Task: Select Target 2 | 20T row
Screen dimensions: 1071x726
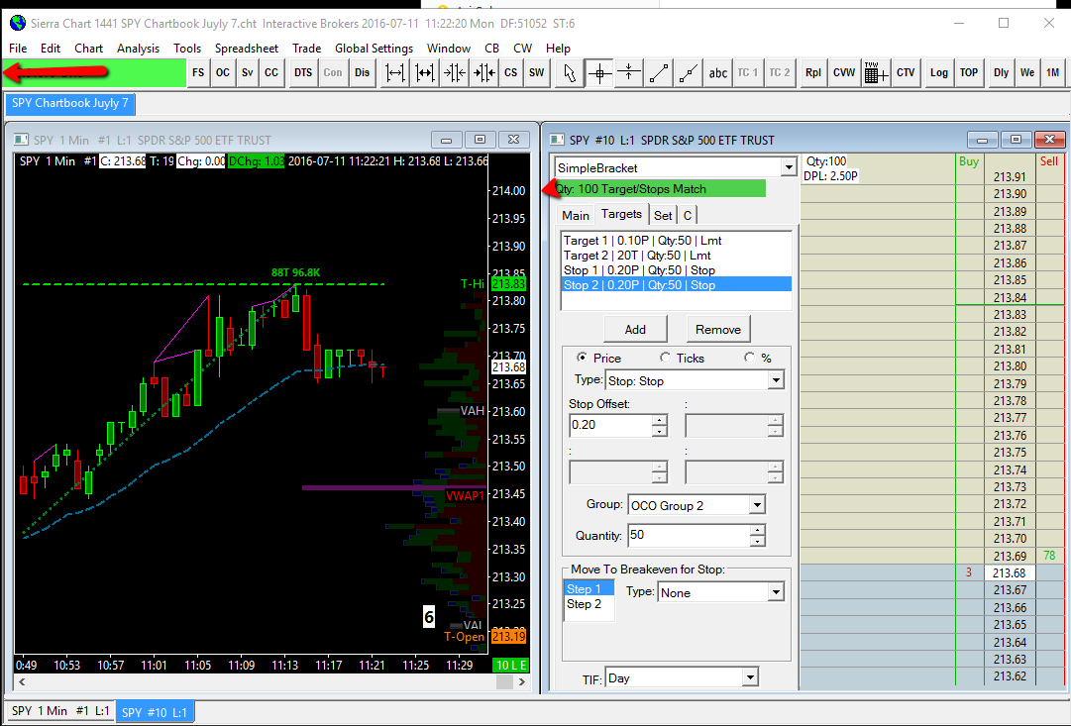Action: (677, 256)
